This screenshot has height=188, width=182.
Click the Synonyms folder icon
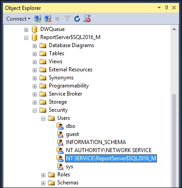[43, 78]
